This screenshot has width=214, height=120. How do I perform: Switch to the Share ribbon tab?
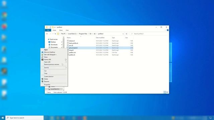[x=61, y=30]
